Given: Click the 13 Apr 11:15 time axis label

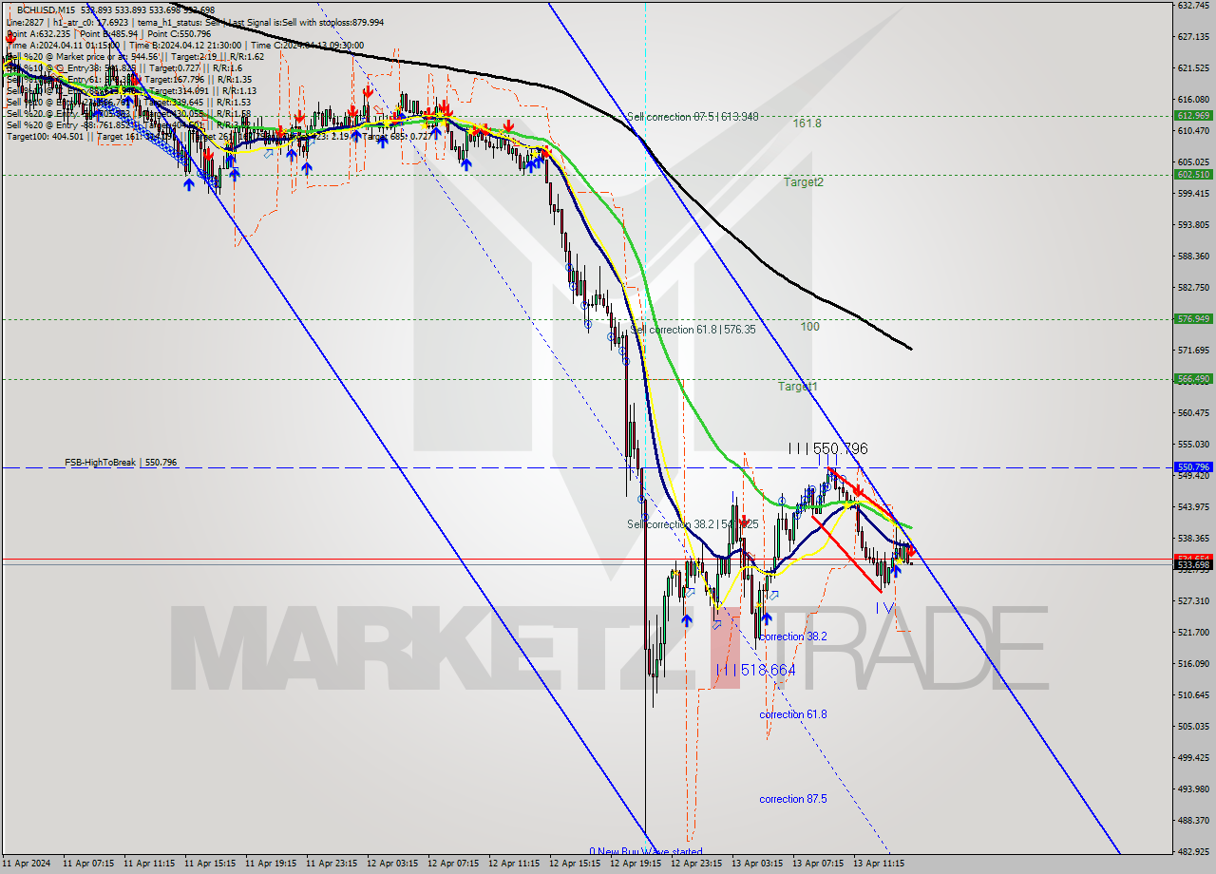Looking at the screenshot, I should pos(879,864).
